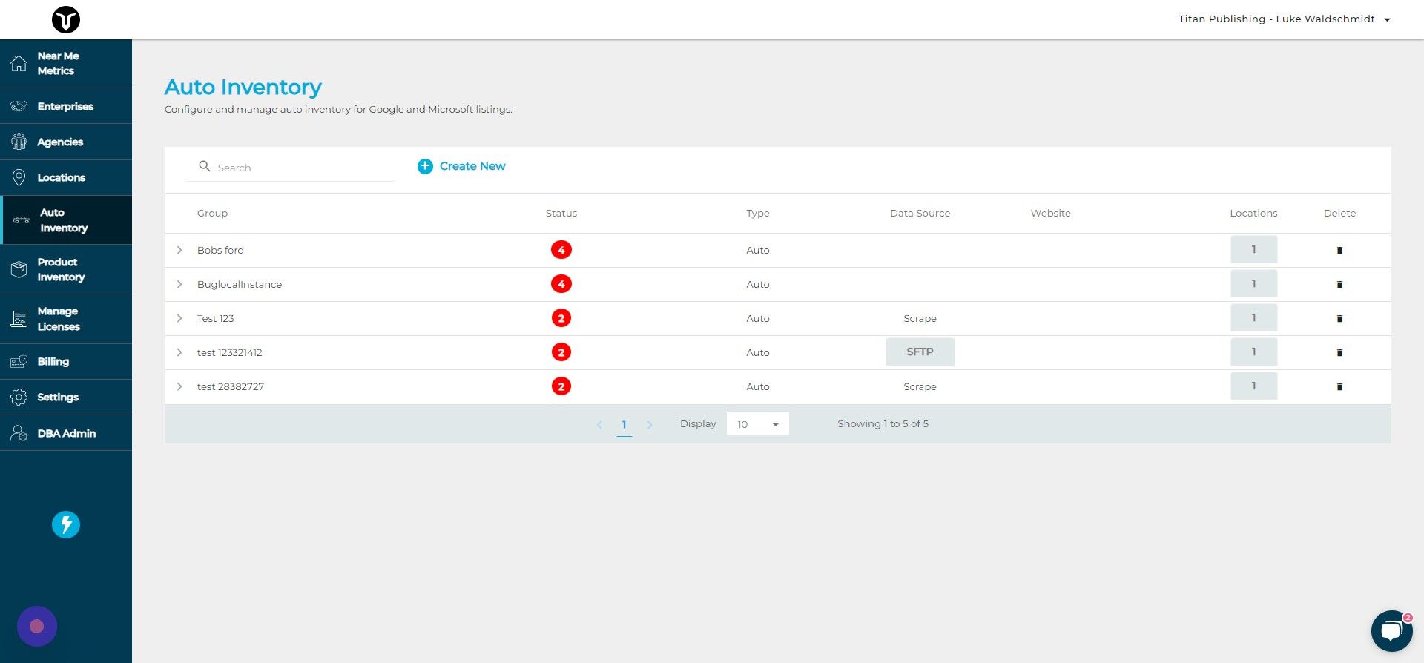The width and height of the screenshot is (1424, 663).
Task: Open Product Inventory menu item
Action: coord(66,269)
